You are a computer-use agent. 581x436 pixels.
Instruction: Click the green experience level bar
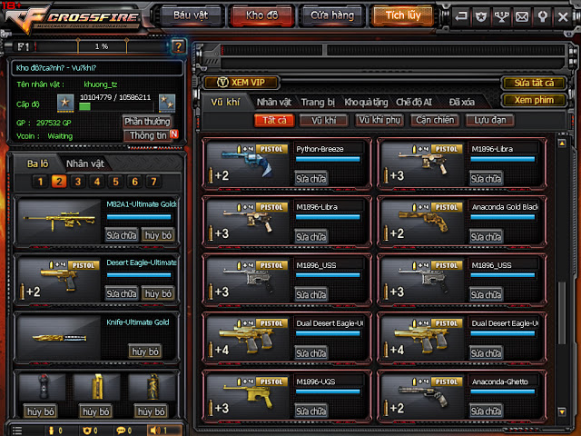[84, 107]
